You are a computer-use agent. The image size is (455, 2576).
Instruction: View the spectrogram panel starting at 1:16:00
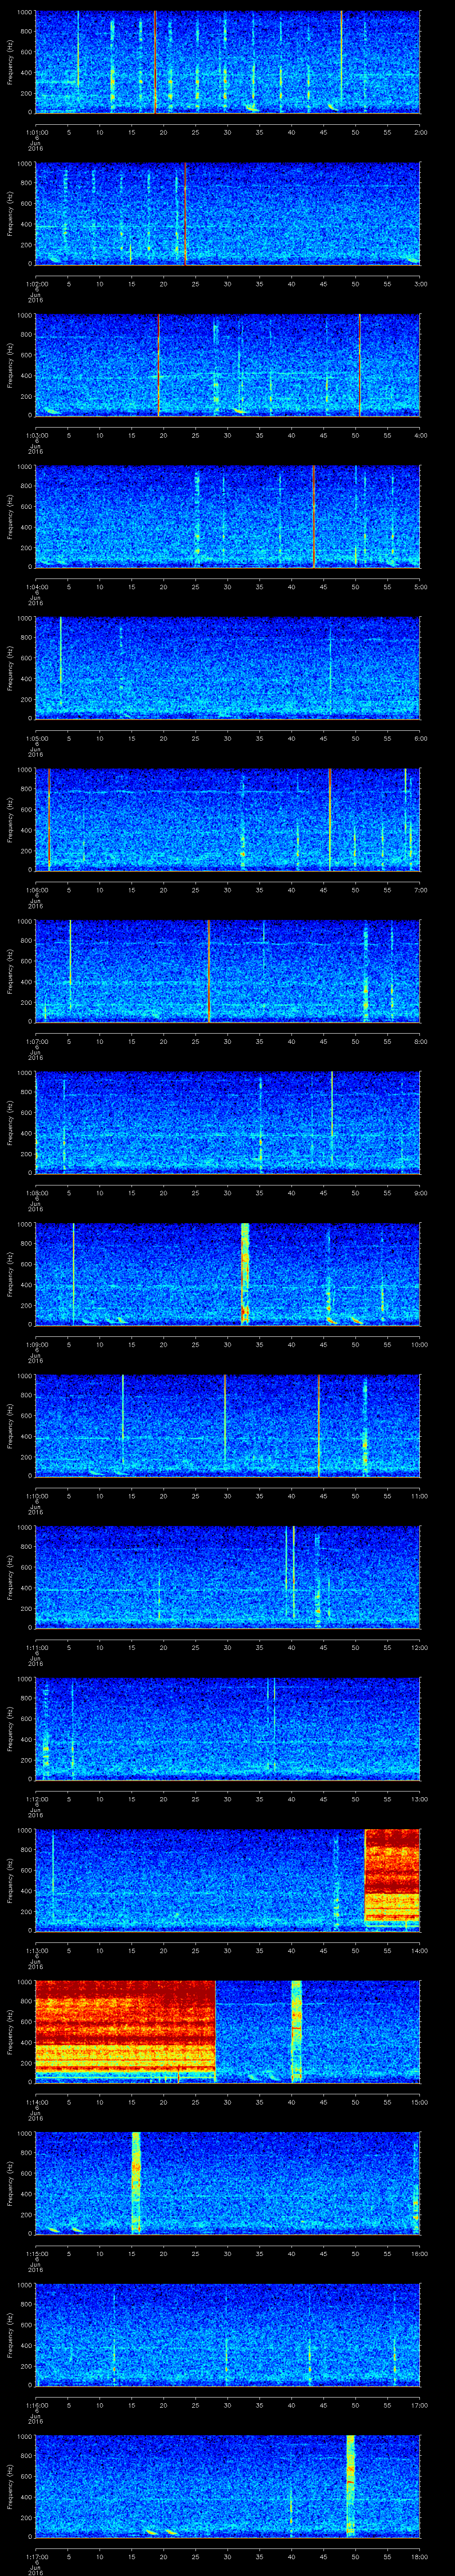(x=228, y=2335)
